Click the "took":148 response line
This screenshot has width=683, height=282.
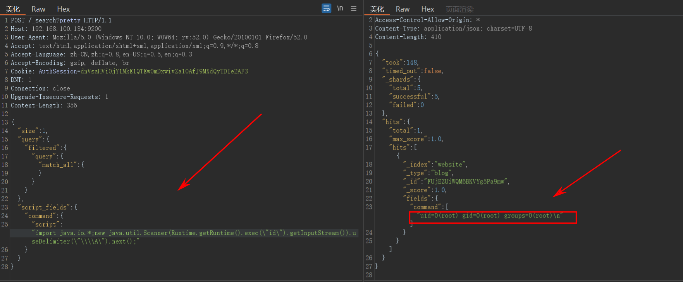(400, 62)
